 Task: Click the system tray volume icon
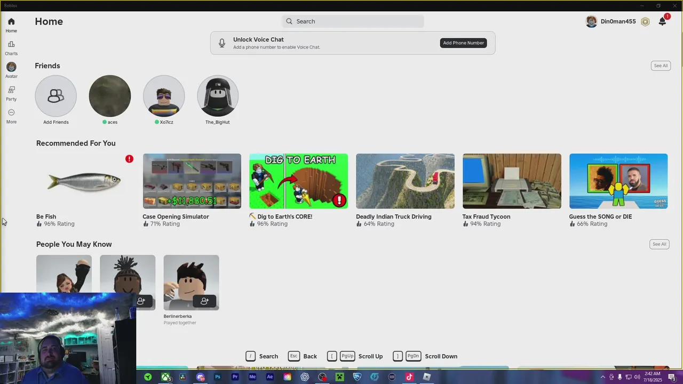tap(637, 377)
